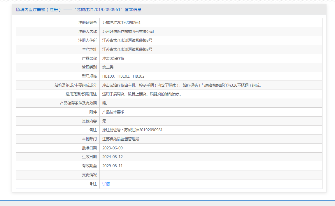The height and width of the screenshot is (206, 335).
Task: Click the document icon beside the page title
Action: click(18, 10)
